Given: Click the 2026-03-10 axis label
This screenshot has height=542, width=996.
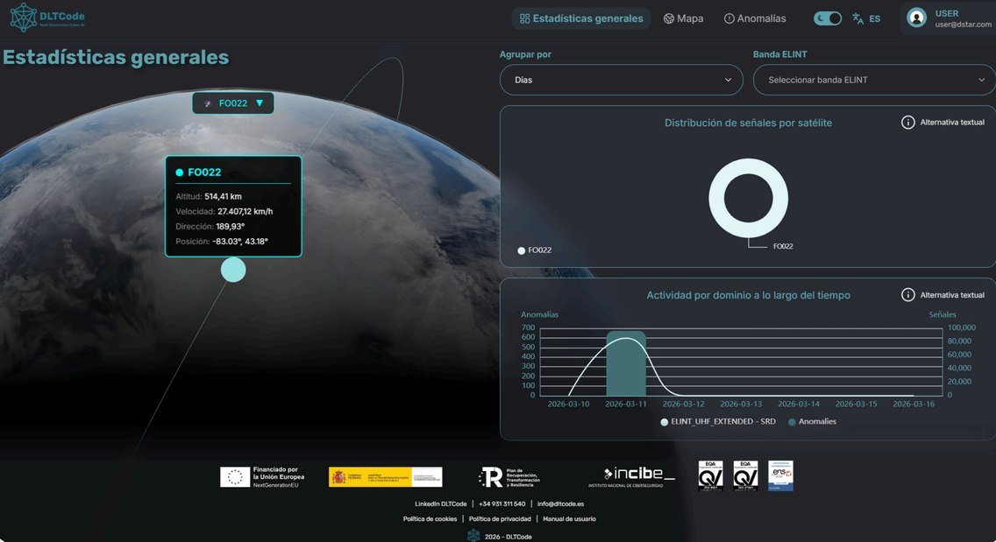Looking at the screenshot, I should coord(568,404).
